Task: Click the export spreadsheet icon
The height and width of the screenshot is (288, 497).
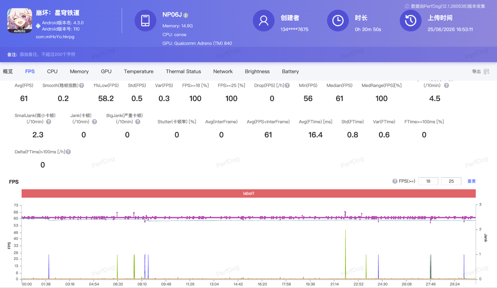Action: coord(487,72)
